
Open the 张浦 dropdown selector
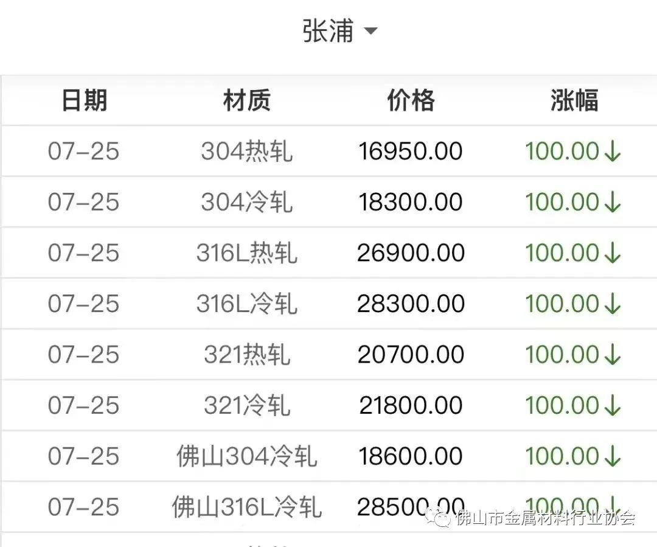pyautogui.click(x=328, y=30)
